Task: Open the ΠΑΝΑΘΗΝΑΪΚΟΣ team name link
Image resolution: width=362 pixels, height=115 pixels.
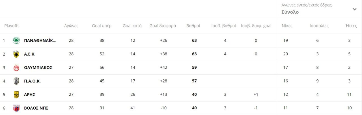Action: 40,40
